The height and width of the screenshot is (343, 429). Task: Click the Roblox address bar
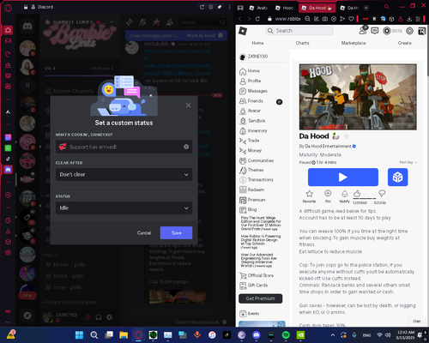287,19
